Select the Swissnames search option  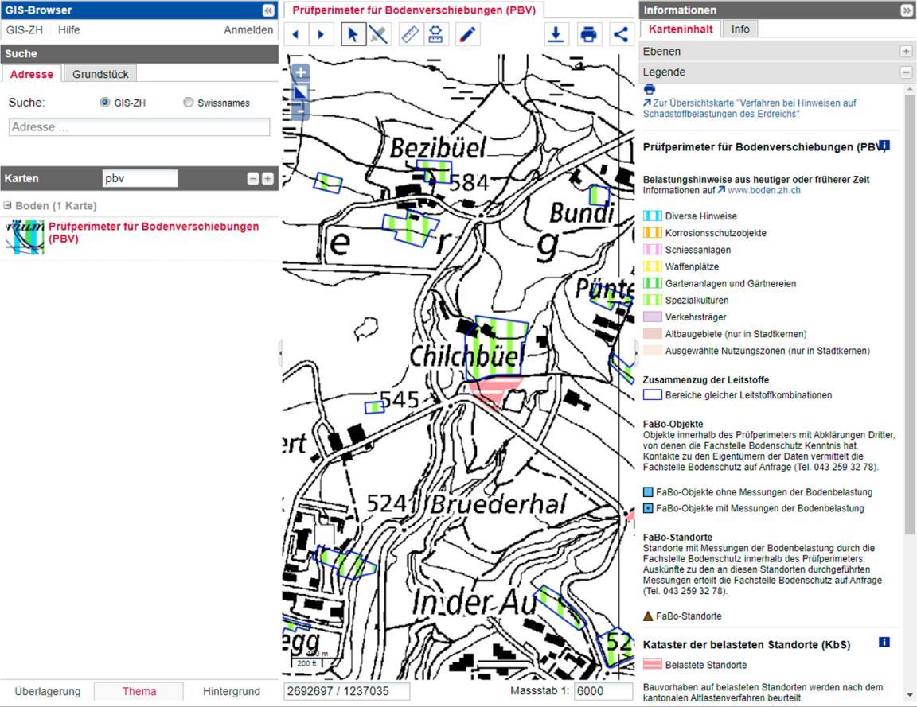189,103
